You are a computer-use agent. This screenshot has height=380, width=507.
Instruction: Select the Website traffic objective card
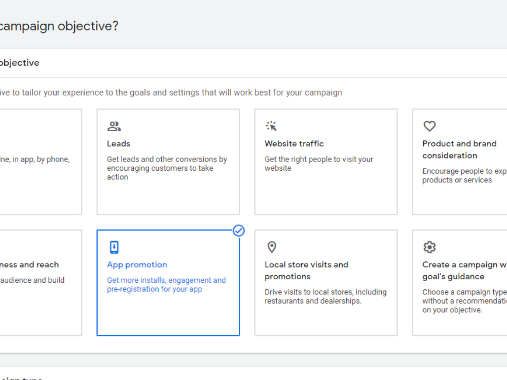325,195
